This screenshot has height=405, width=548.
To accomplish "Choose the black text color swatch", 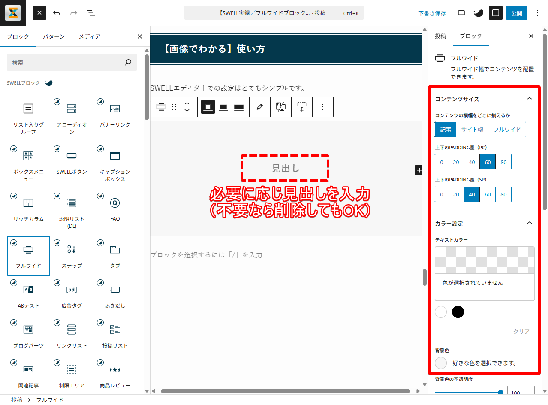I will 458,312.
